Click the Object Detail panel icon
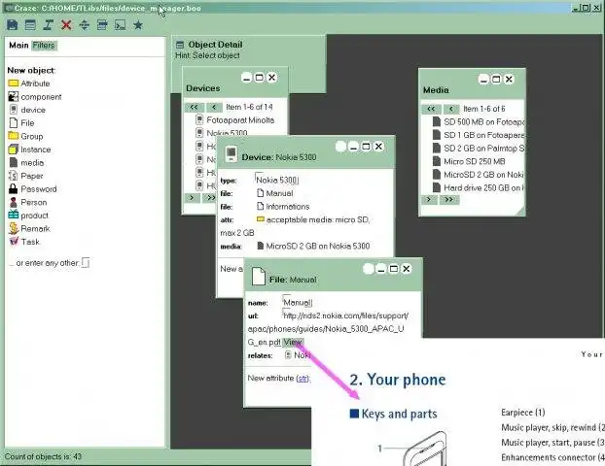 click(180, 45)
